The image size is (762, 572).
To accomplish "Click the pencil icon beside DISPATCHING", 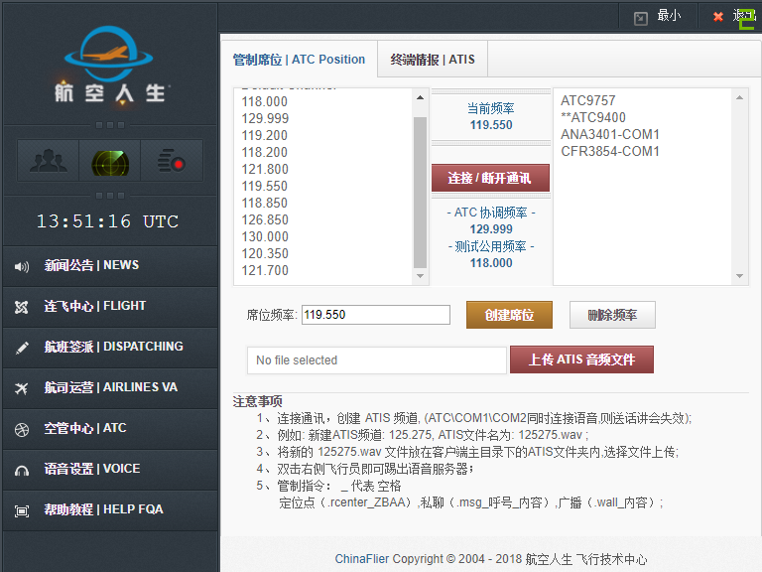I will pyautogui.click(x=22, y=348).
